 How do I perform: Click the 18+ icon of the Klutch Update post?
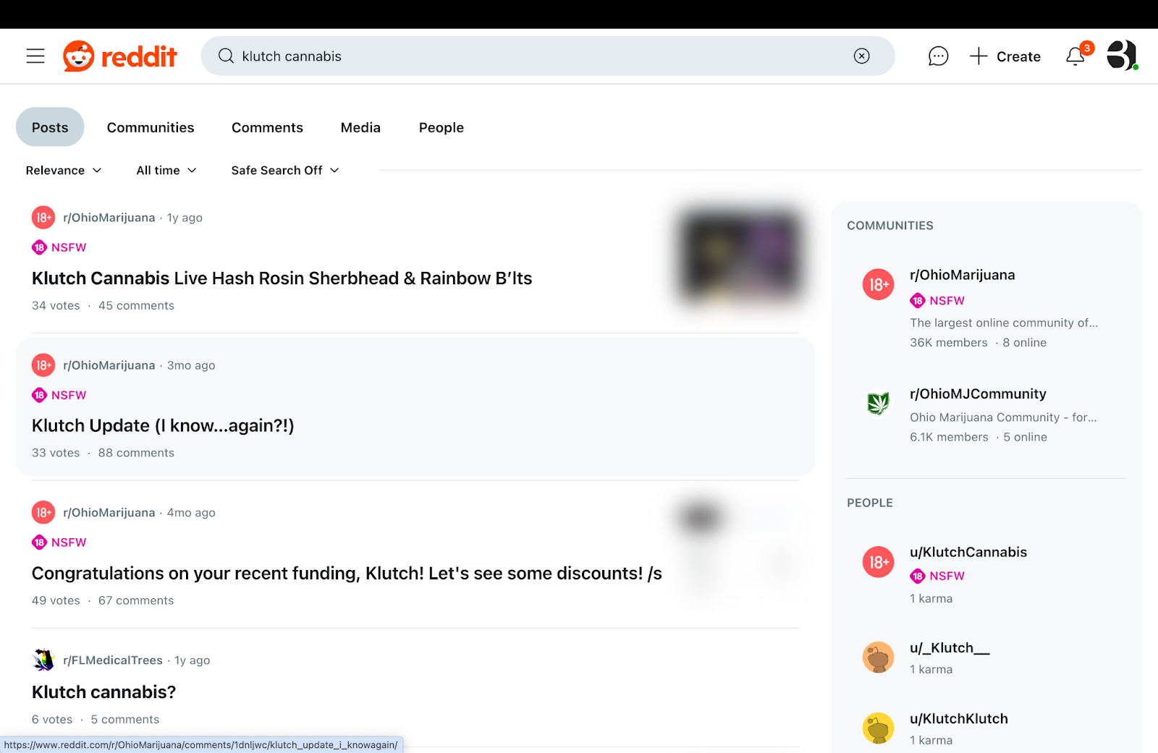[43, 365]
